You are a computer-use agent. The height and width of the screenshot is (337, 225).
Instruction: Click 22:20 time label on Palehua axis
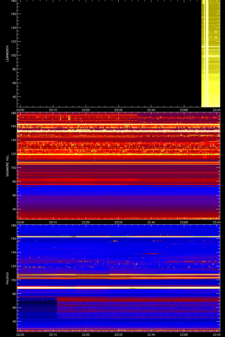tap(86, 334)
